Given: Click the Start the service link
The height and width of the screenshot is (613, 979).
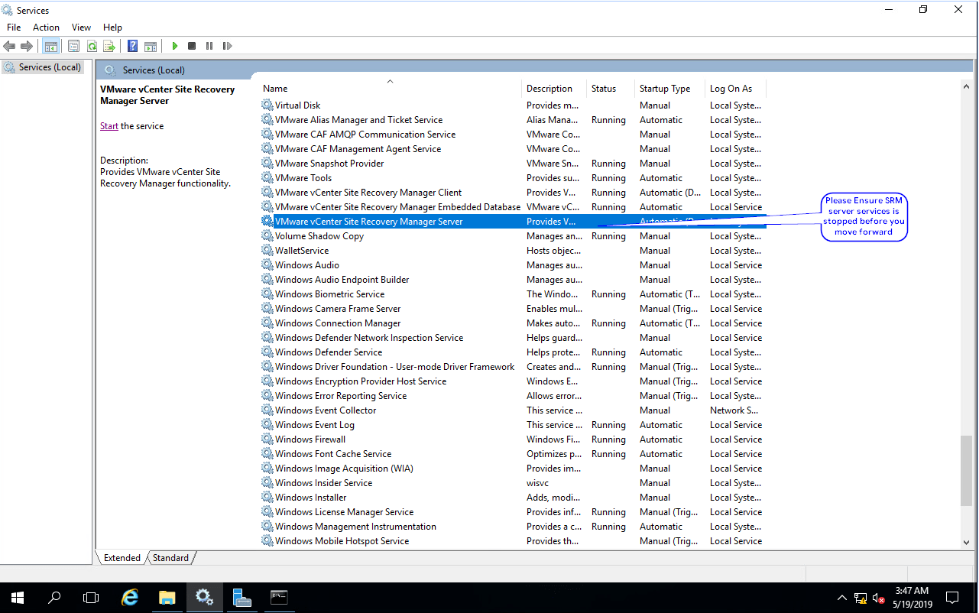Looking at the screenshot, I should [109, 125].
